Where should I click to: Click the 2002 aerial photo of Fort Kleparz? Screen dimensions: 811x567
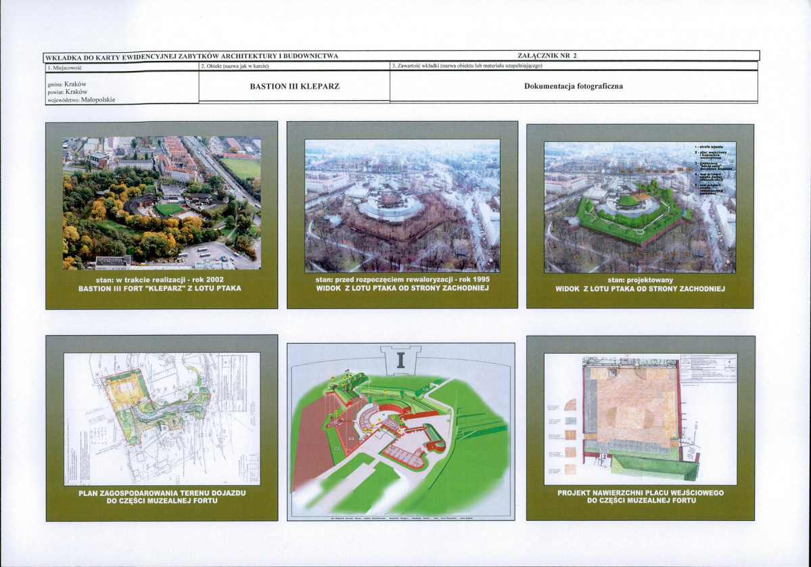coord(162,203)
